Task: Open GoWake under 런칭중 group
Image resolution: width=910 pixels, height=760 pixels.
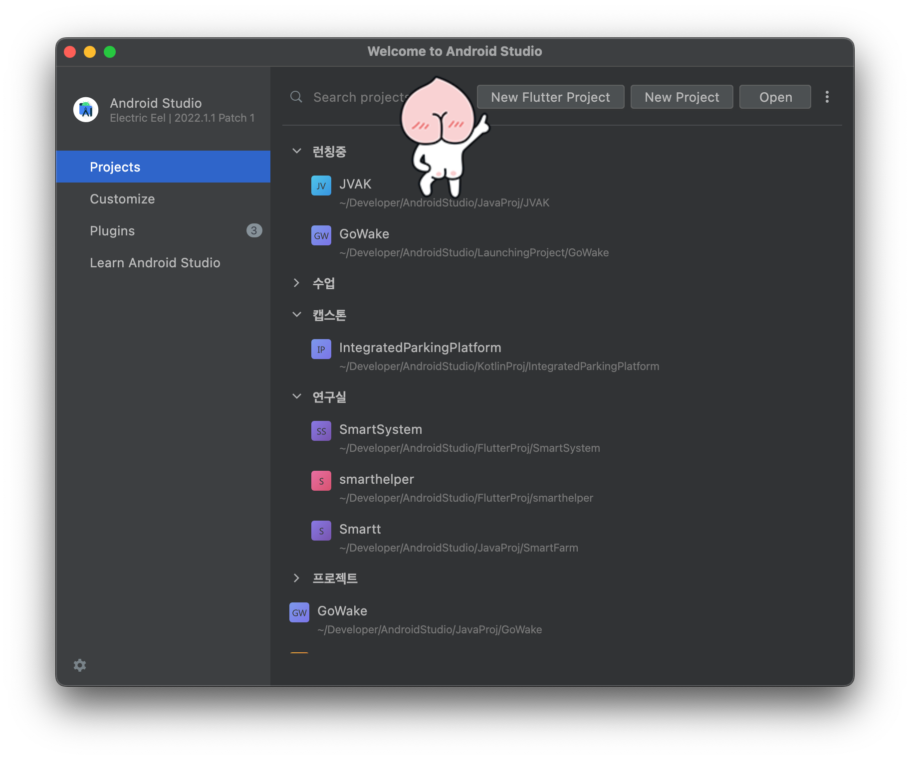Action: pos(364,234)
